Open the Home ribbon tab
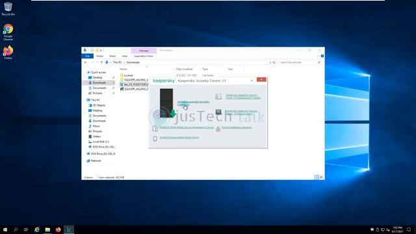 click(x=99, y=56)
